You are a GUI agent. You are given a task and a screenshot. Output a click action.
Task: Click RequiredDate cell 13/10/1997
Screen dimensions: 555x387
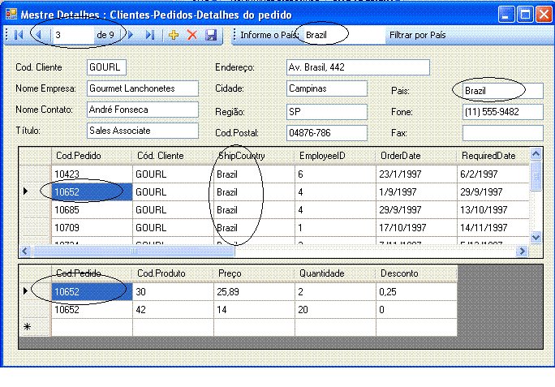[493, 210]
